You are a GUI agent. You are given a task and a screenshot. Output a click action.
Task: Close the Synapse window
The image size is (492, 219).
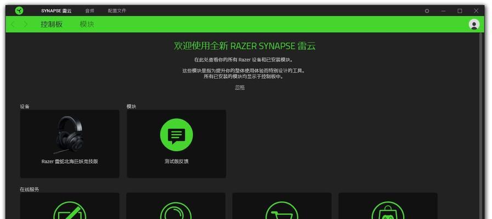[476, 11]
